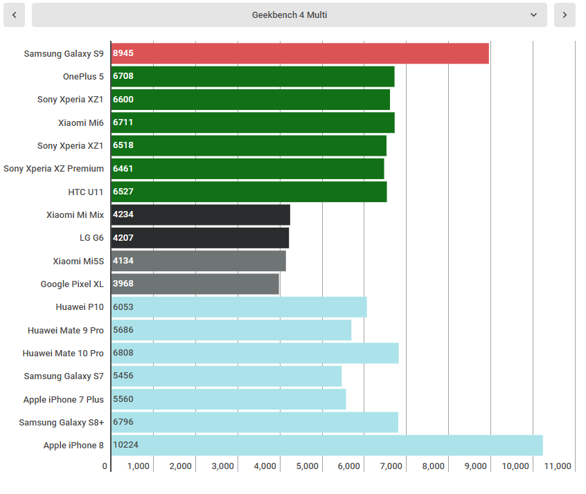This screenshot has width=586, height=494.
Task: Click the Xiaomi Mi Mix bar value 4234
Action: coord(123,214)
